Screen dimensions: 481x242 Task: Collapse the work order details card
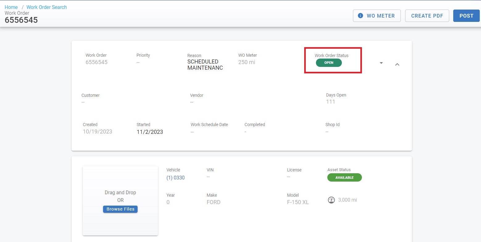tap(397, 64)
